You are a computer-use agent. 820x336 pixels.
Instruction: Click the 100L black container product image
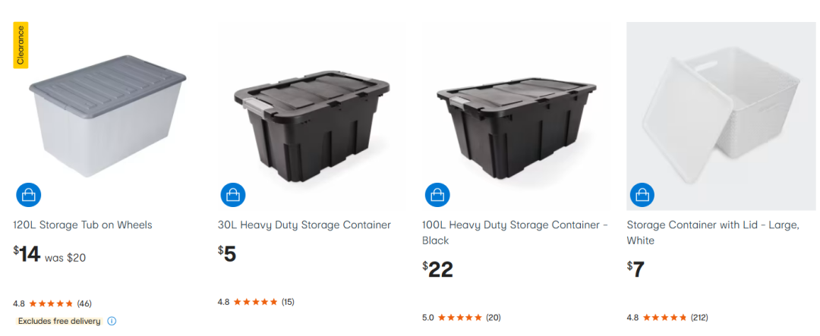(517, 121)
